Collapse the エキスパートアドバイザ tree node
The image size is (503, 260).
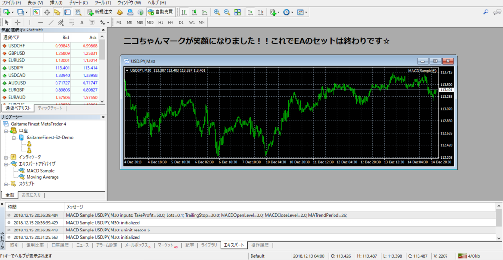(6, 164)
